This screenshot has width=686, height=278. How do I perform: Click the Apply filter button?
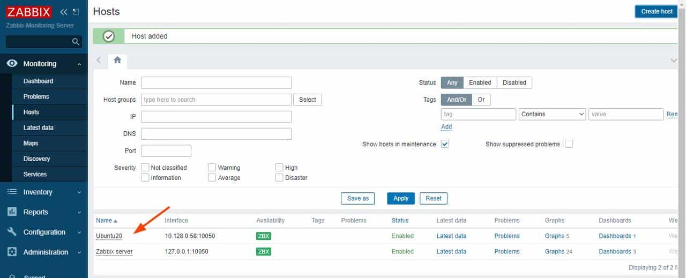pyautogui.click(x=401, y=198)
